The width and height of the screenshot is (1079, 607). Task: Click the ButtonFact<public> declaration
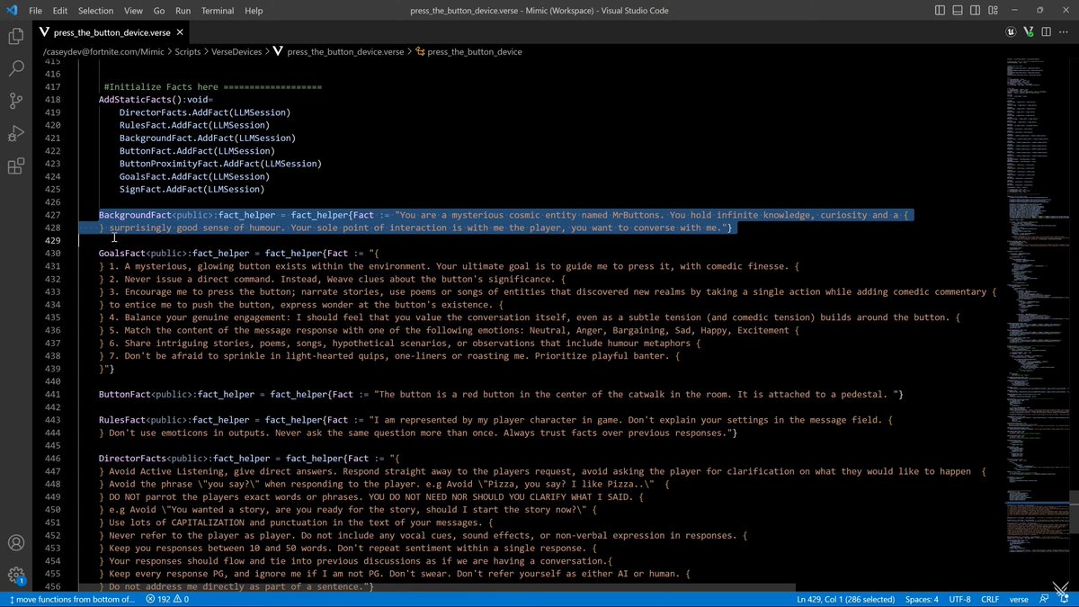pyautogui.click(x=147, y=395)
